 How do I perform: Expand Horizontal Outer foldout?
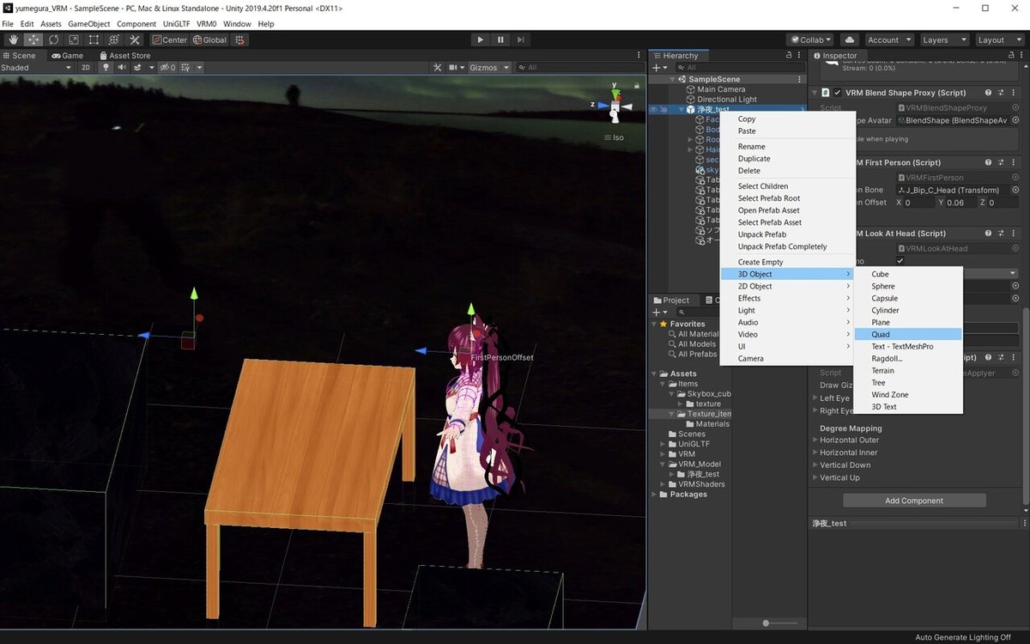pos(815,440)
